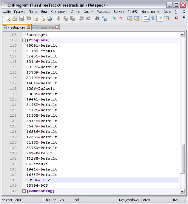Viewport: 188px width, 204px height.
Task: Open Find with the binoculars icon
Action: tap(97, 18)
